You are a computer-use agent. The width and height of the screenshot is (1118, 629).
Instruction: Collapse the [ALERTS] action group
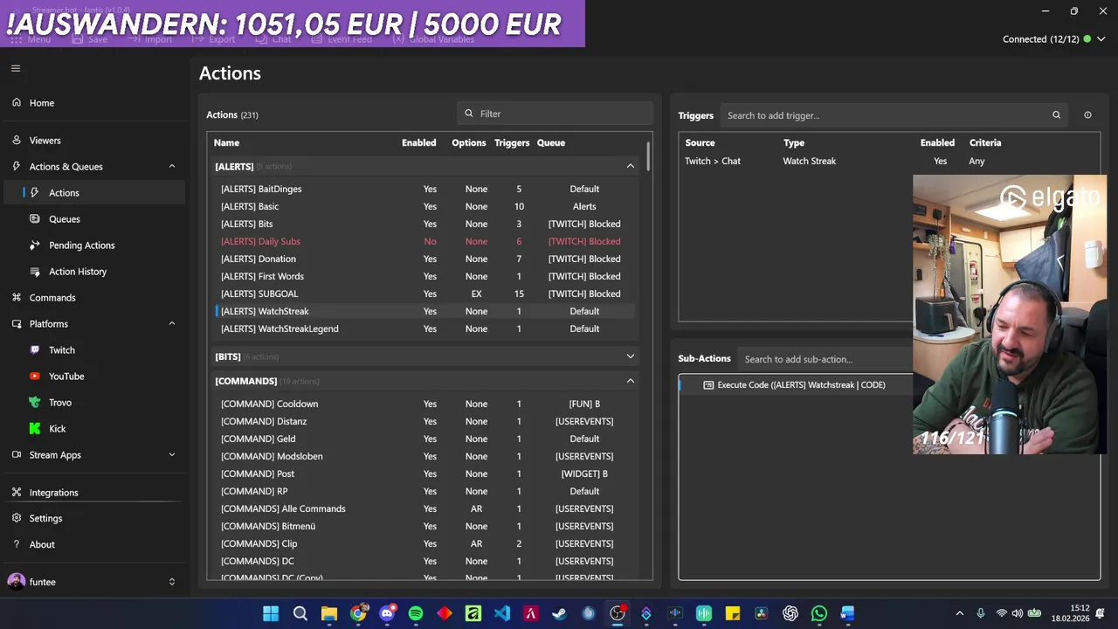coord(631,166)
